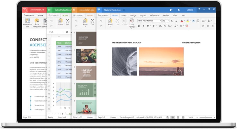Click Documents in the National Park.docx window
Screen dimensions: 237x129
(103, 15)
